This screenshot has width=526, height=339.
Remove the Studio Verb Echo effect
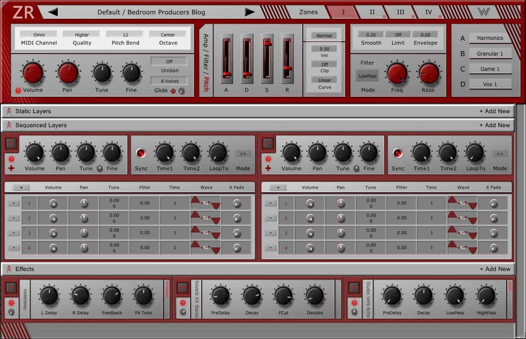(x=354, y=287)
